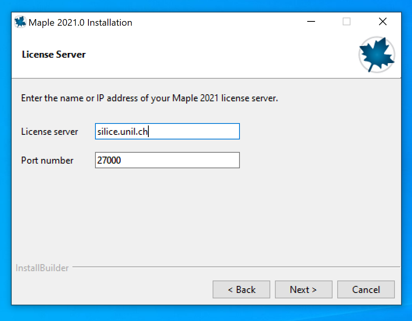Cancel the Maple installation
The height and width of the screenshot is (321, 412).
[x=366, y=289]
